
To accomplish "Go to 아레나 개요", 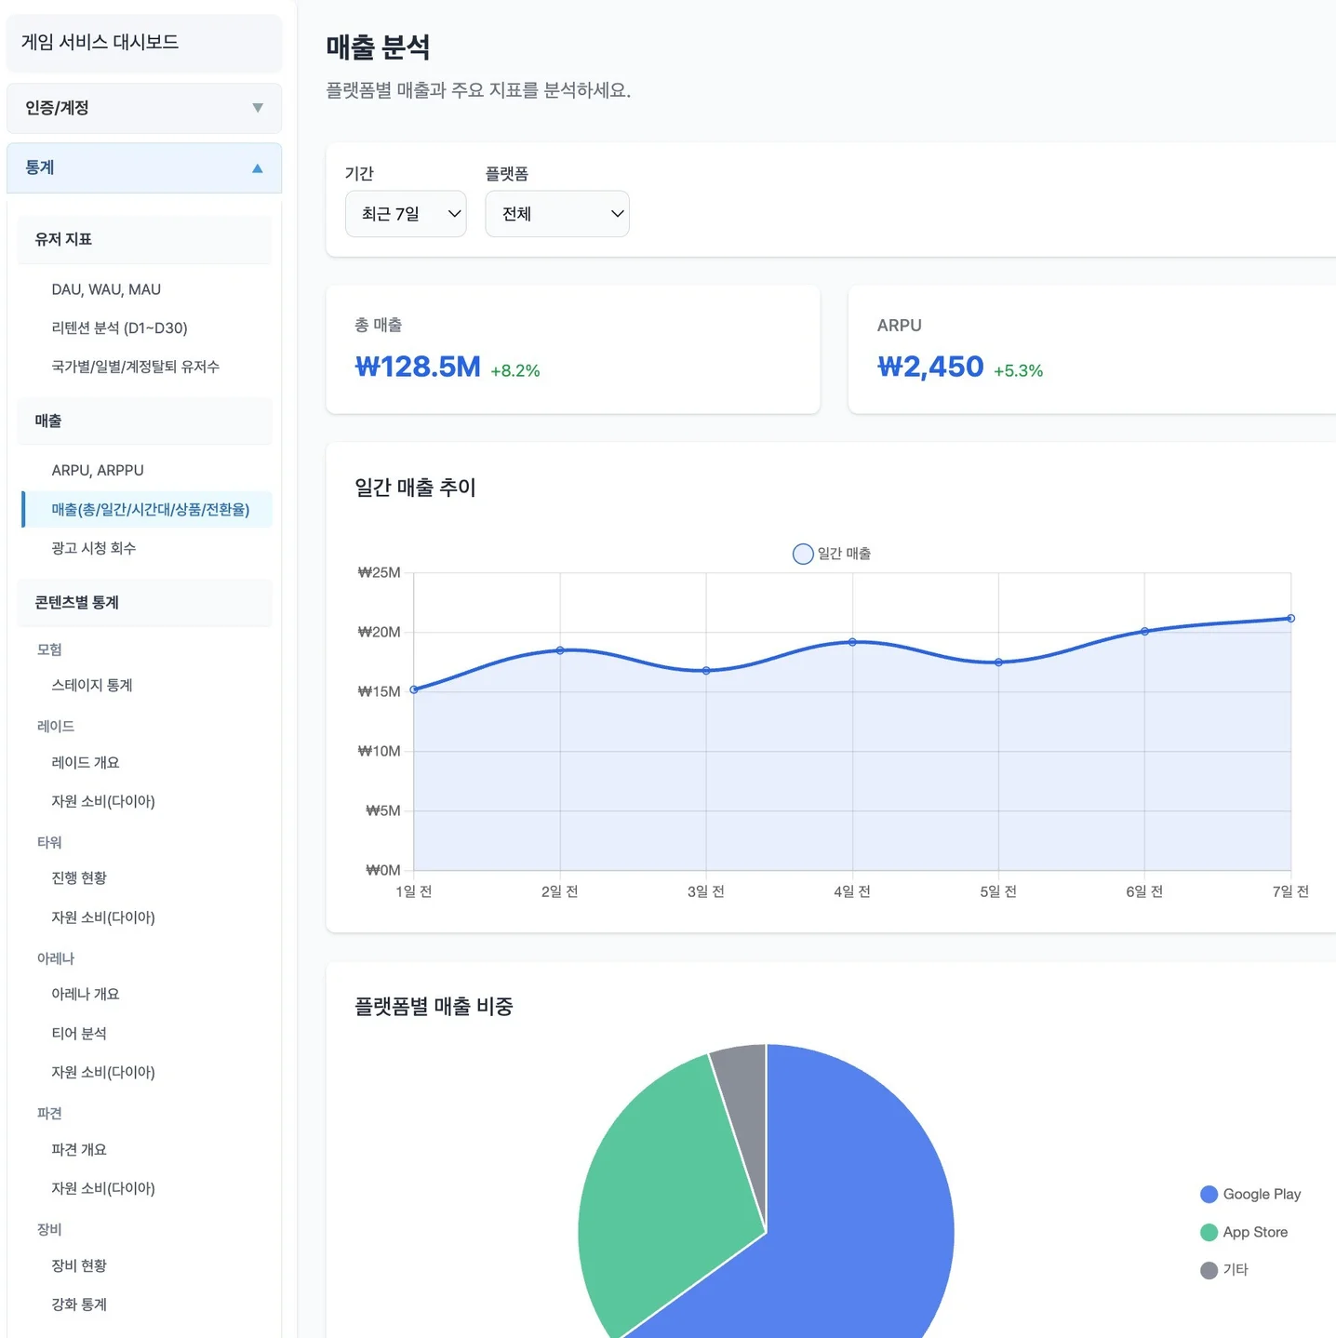I will click(86, 994).
